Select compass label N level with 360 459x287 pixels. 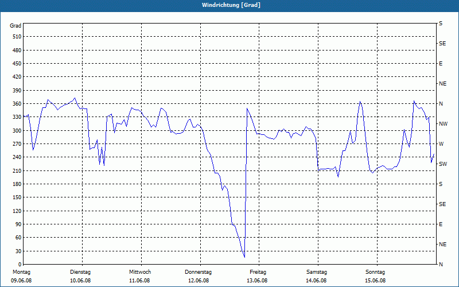pos(441,104)
